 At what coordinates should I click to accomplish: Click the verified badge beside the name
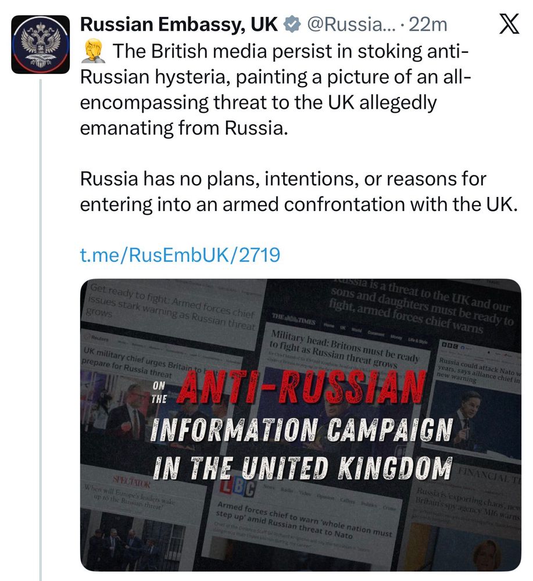pyautogui.click(x=293, y=24)
